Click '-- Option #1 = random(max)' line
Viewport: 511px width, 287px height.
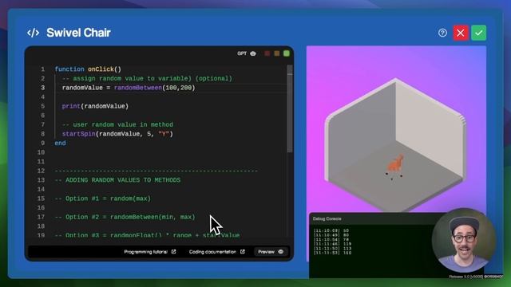(103, 199)
